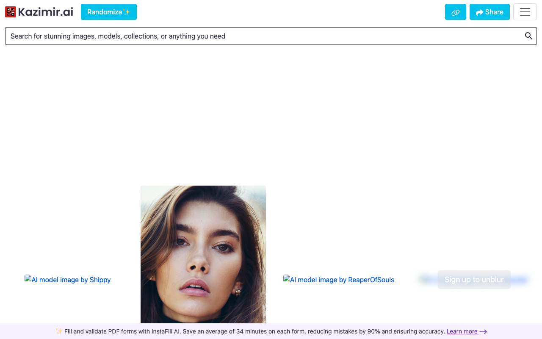Click the sparkle icon on Randomize
Screen dimensions: 542x339
click(x=126, y=12)
